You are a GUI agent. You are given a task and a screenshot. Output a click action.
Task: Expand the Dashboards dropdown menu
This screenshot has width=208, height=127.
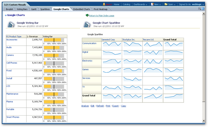pos(140,4)
